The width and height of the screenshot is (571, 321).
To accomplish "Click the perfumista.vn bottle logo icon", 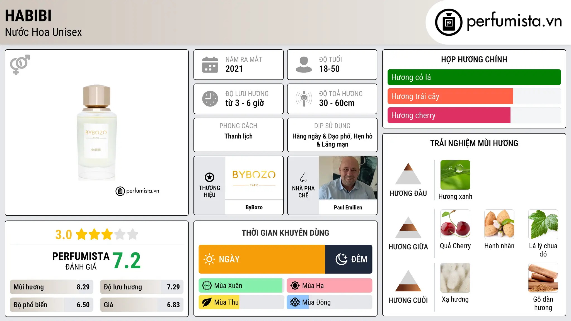I will 449,22.
